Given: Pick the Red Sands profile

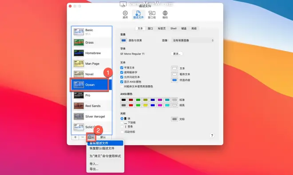Looking at the screenshot, I should pyautogui.click(x=91, y=106).
